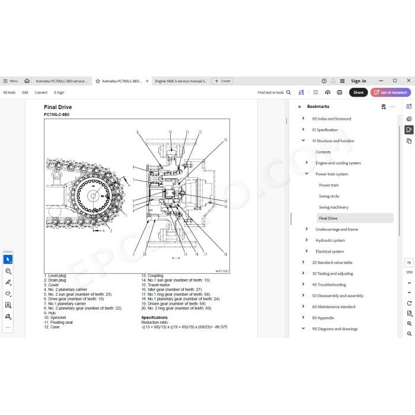Open 90 Diagrams and drawings bookmark
This screenshot has width=415, height=415.
click(x=334, y=329)
